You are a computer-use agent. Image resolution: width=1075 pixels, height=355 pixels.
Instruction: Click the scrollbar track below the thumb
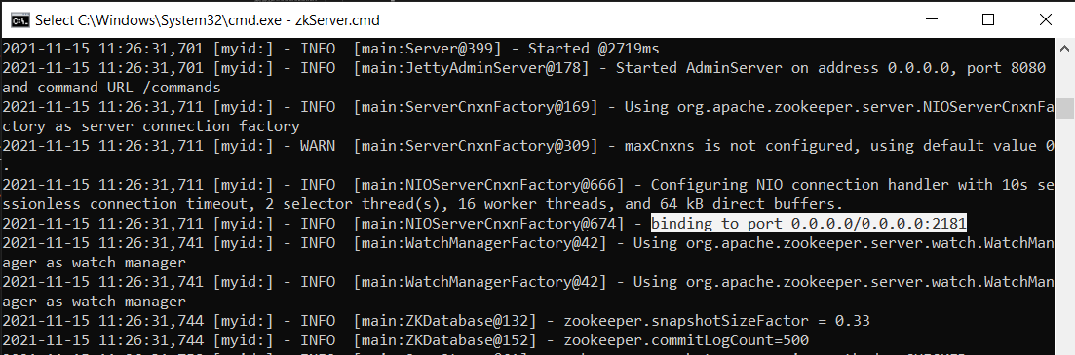[1064, 232]
